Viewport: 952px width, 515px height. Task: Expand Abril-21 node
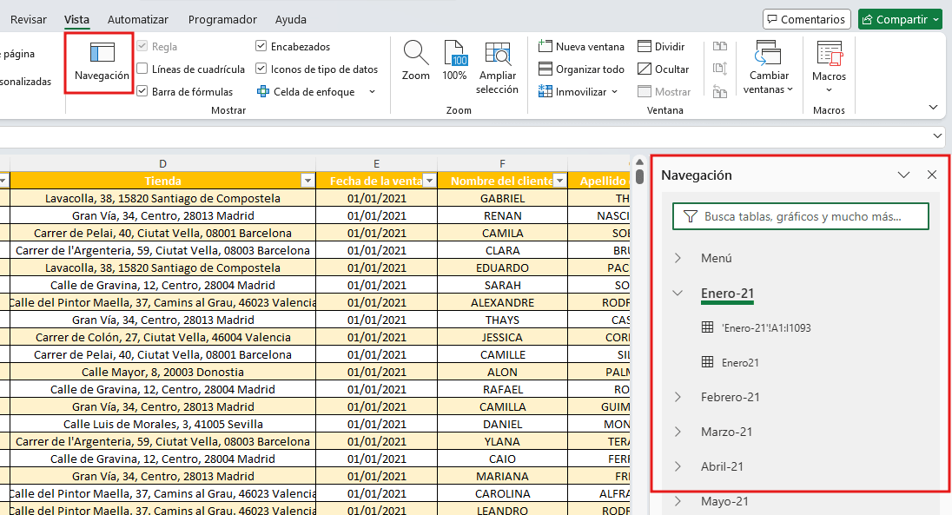click(678, 466)
